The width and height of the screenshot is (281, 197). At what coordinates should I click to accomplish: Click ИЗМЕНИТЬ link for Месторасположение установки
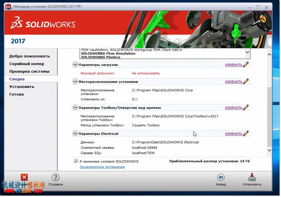click(x=234, y=82)
